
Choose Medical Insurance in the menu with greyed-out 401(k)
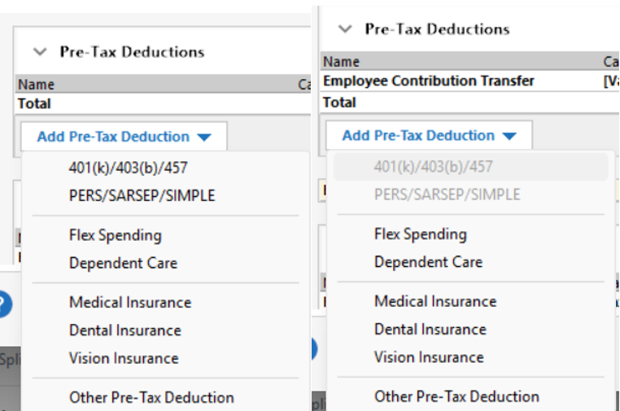pyautogui.click(x=434, y=301)
